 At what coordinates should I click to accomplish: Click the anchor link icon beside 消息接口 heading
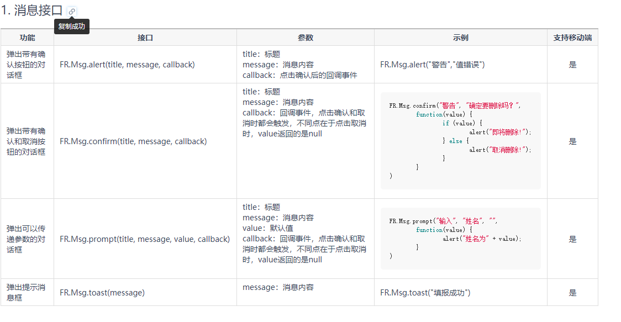(72, 12)
